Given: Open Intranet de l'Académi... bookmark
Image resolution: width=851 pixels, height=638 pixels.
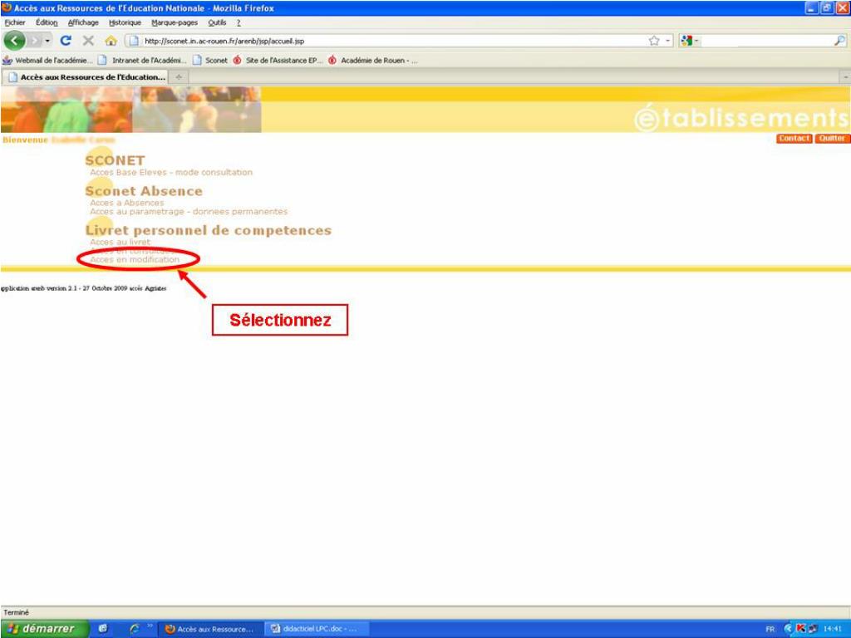Looking at the screenshot, I should click(x=143, y=60).
